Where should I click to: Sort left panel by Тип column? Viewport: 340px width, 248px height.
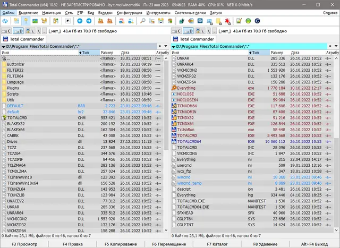(x=89, y=53)
